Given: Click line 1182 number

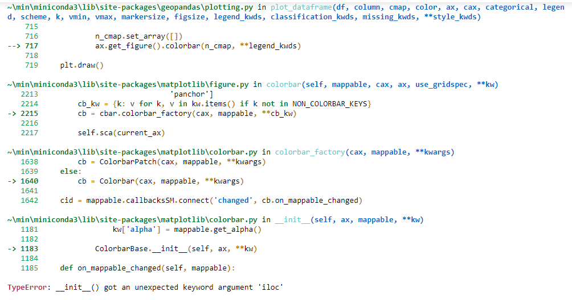Looking at the screenshot, I should tap(29, 239).
